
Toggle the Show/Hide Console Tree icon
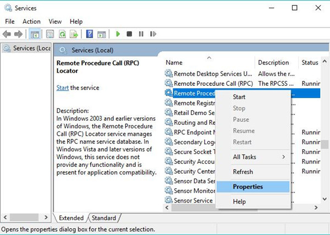click(35, 34)
